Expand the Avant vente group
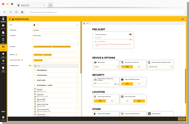The height and width of the screenshot is (124, 189). (x=35, y=80)
